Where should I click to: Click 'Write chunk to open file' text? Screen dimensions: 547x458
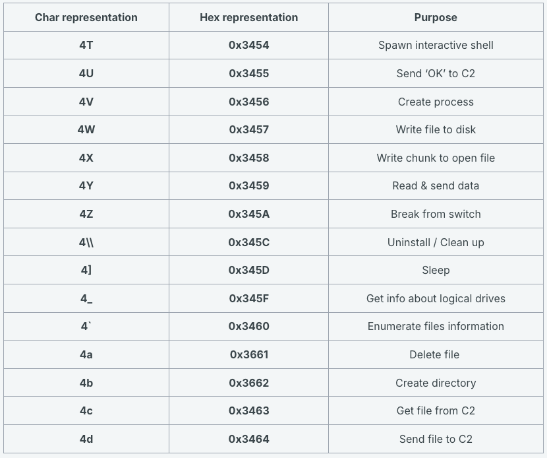436,158
